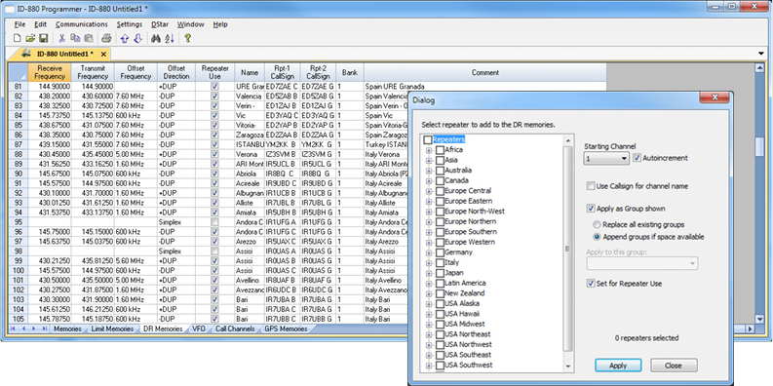Open the Window menu
Image resolution: width=773 pixels, height=386 pixels.
(191, 24)
